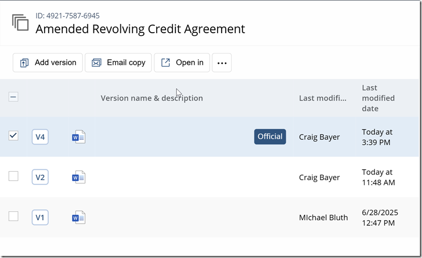Click the document ID 4921-7587-6945
Image resolution: width=422 pixels, height=258 pixels.
point(67,16)
